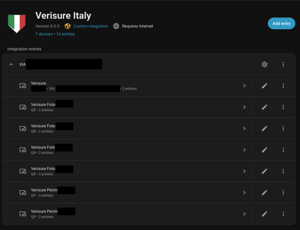Image resolution: width=300 pixels, height=230 pixels.
Task: Click the Integration entries heading
Action: [x=24, y=49]
